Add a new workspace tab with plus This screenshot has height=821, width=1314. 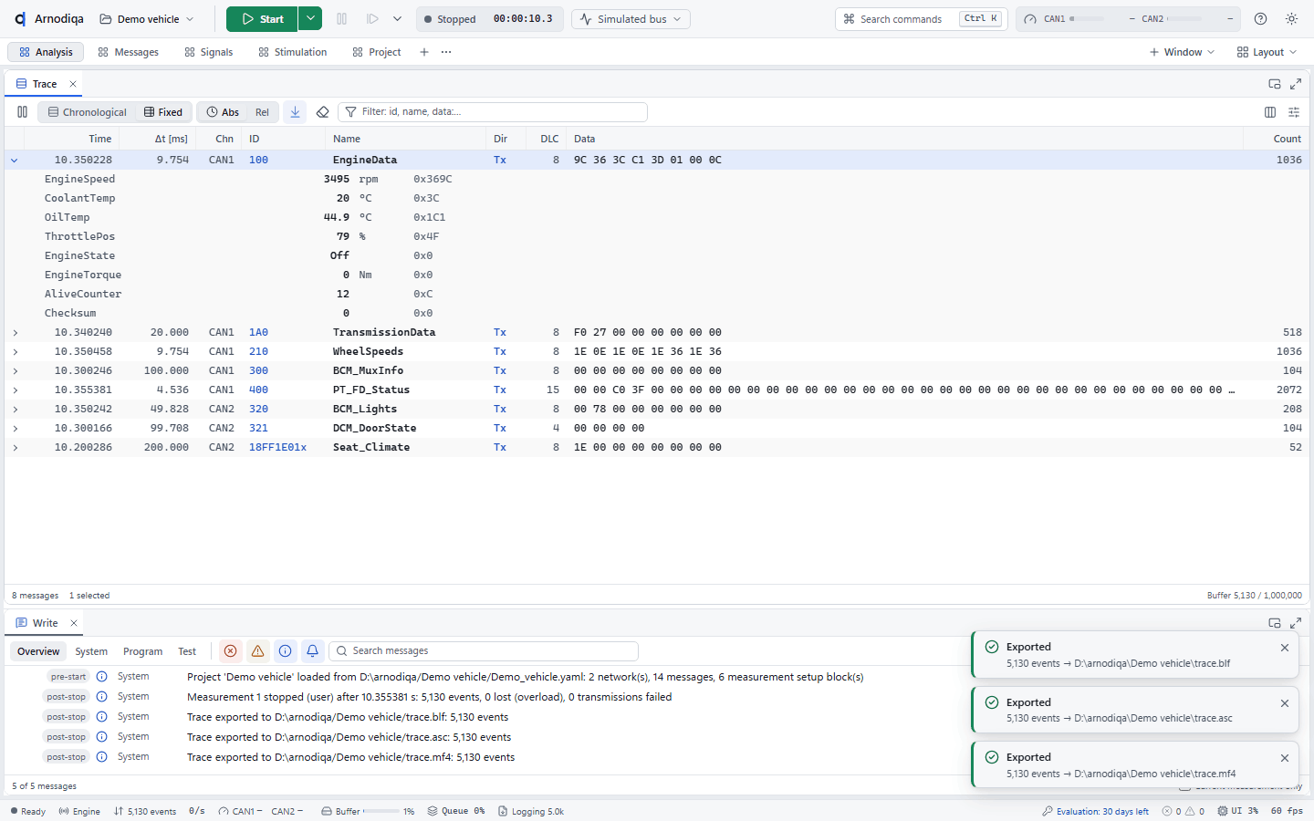point(424,52)
